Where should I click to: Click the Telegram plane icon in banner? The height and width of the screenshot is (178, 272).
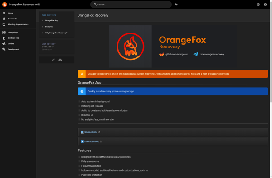pyautogui.click(x=196, y=54)
